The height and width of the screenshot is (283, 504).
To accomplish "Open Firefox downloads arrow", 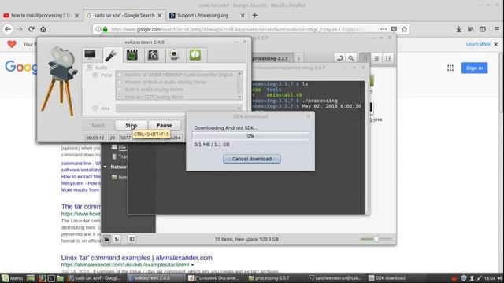I will pyautogui.click(x=458, y=29).
